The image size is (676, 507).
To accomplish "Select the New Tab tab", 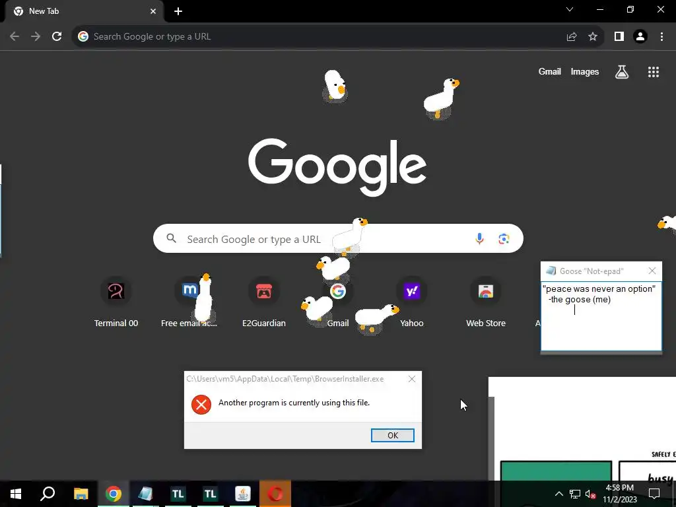I will pyautogui.click(x=84, y=11).
